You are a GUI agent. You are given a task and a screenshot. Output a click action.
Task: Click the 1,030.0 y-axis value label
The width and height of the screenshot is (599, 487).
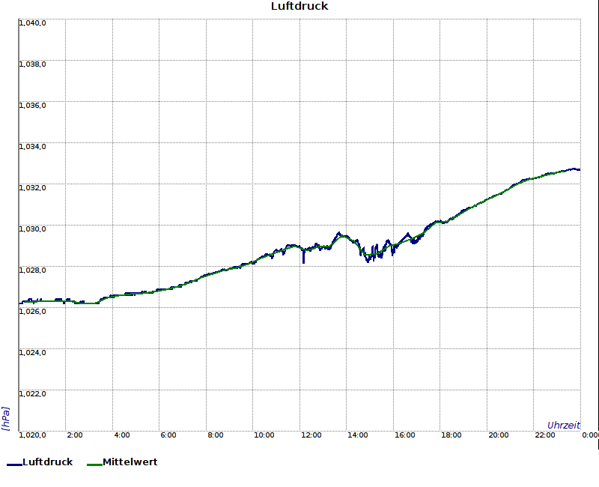[33, 229]
